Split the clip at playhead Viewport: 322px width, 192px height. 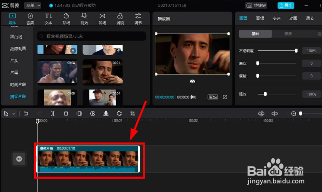point(53,113)
